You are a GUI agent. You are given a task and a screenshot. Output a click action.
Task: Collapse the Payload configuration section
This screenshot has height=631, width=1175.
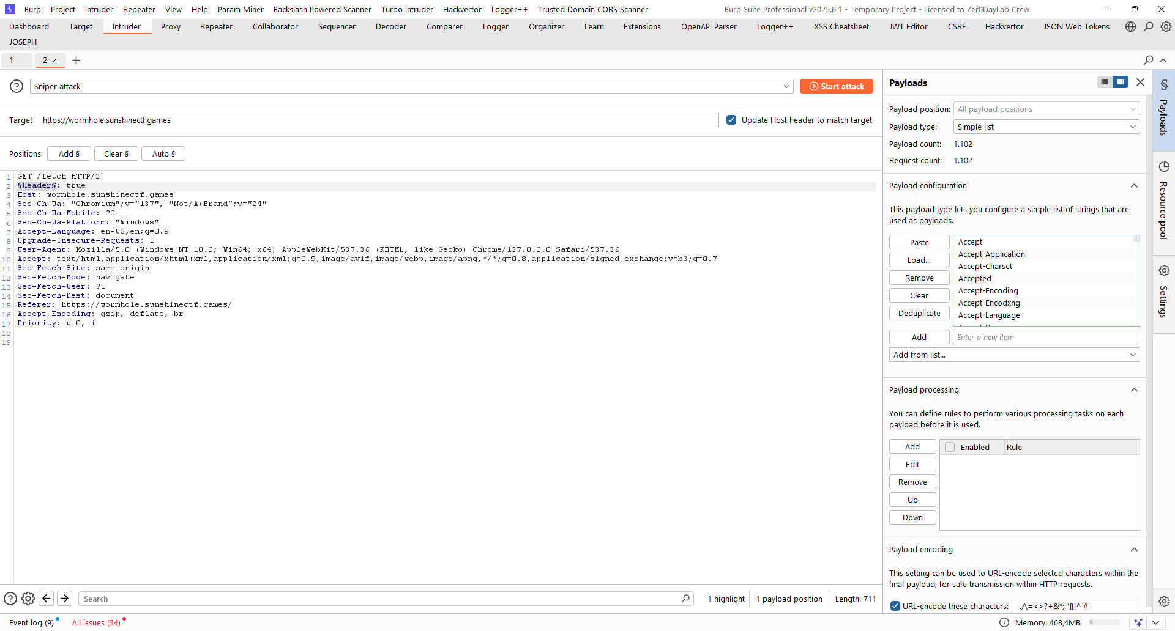[1134, 186]
